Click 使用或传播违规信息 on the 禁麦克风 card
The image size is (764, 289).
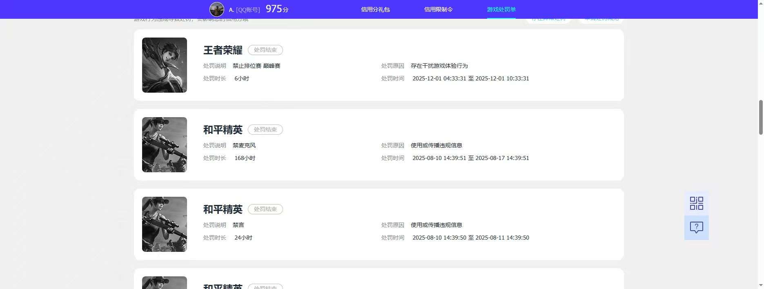coord(437,145)
